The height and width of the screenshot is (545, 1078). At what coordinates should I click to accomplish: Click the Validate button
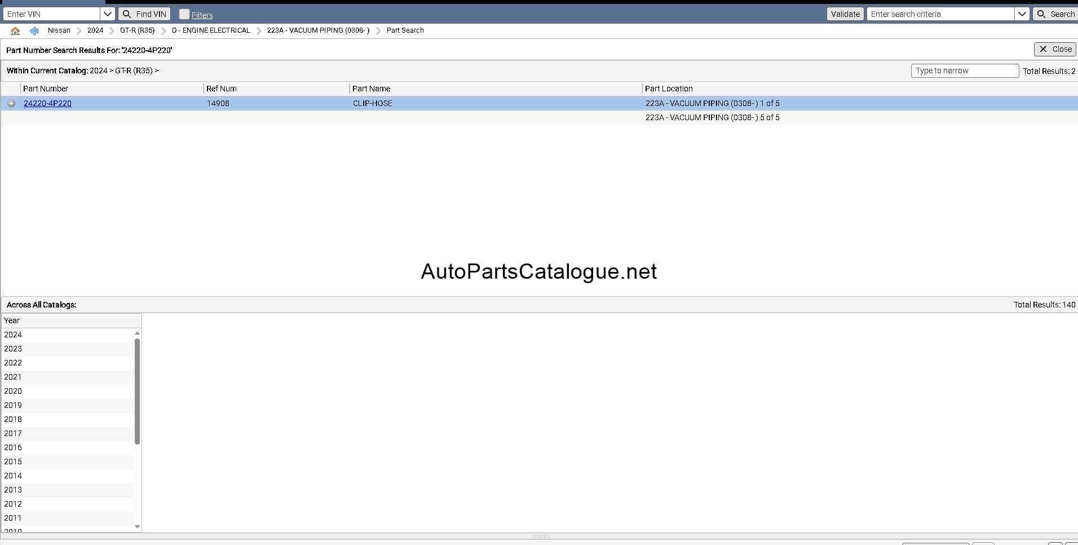click(x=845, y=14)
